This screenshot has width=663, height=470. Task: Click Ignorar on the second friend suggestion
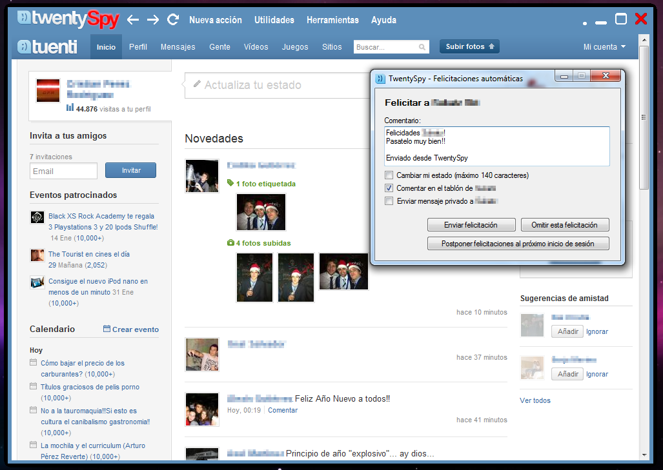coord(597,374)
